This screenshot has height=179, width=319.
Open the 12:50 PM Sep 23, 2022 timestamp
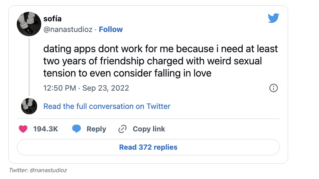click(x=86, y=88)
